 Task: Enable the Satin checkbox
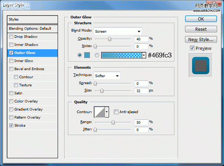(x=11, y=93)
